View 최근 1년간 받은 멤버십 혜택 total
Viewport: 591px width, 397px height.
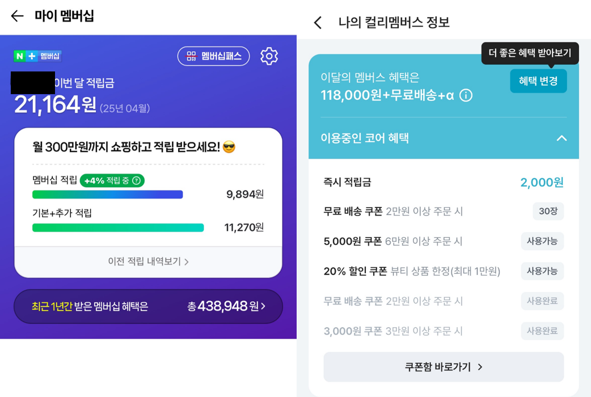click(x=148, y=306)
